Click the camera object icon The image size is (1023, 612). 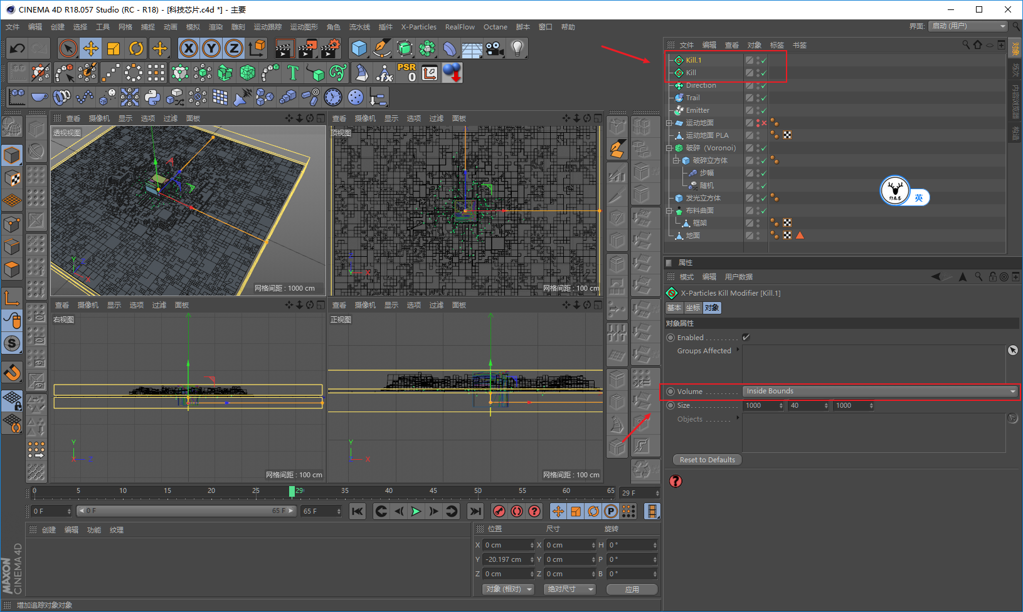click(495, 48)
